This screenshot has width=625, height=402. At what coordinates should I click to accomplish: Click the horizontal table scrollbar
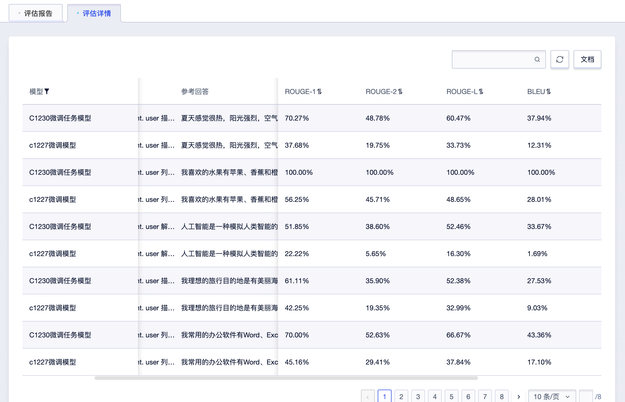pos(286,378)
